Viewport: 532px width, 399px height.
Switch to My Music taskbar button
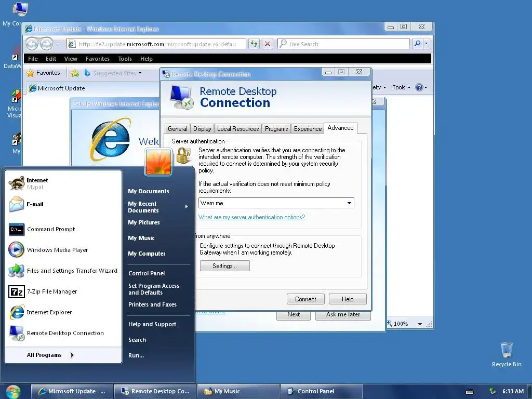click(x=238, y=392)
